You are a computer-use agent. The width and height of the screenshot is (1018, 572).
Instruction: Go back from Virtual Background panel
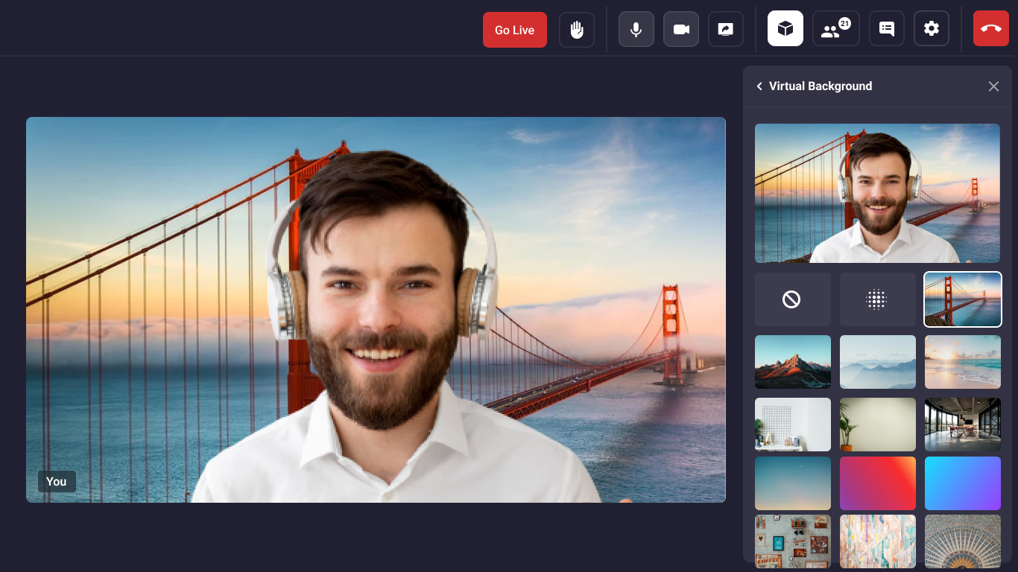tap(759, 86)
